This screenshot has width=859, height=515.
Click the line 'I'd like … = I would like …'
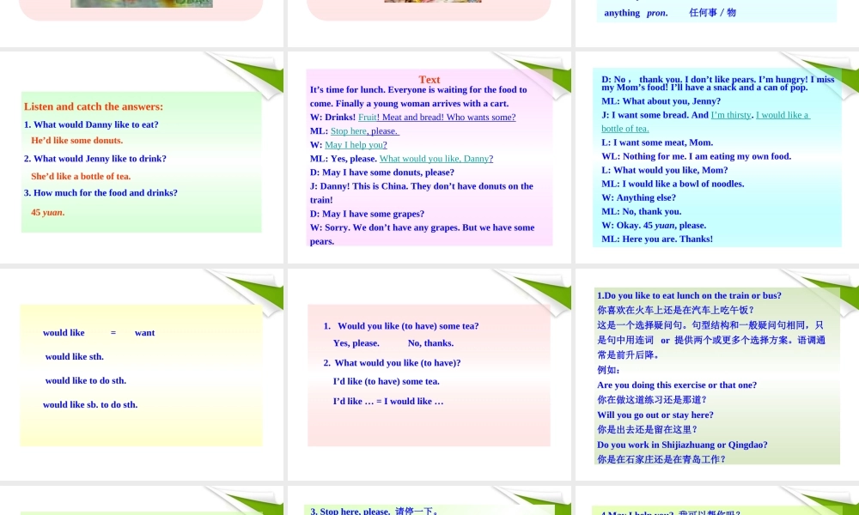click(x=388, y=401)
